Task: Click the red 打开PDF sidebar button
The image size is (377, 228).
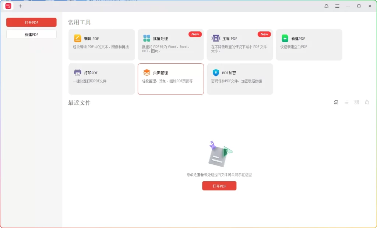Action: click(31, 22)
